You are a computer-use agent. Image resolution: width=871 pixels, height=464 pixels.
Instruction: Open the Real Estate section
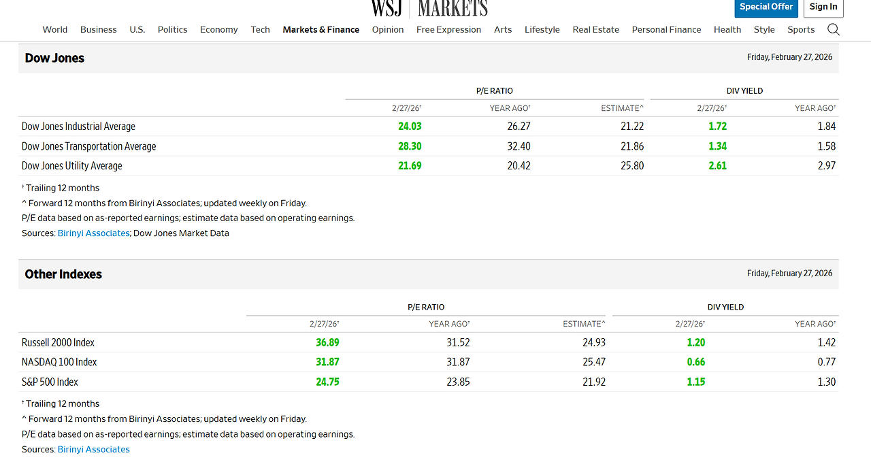pyautogui.click(x=596, y=29)
